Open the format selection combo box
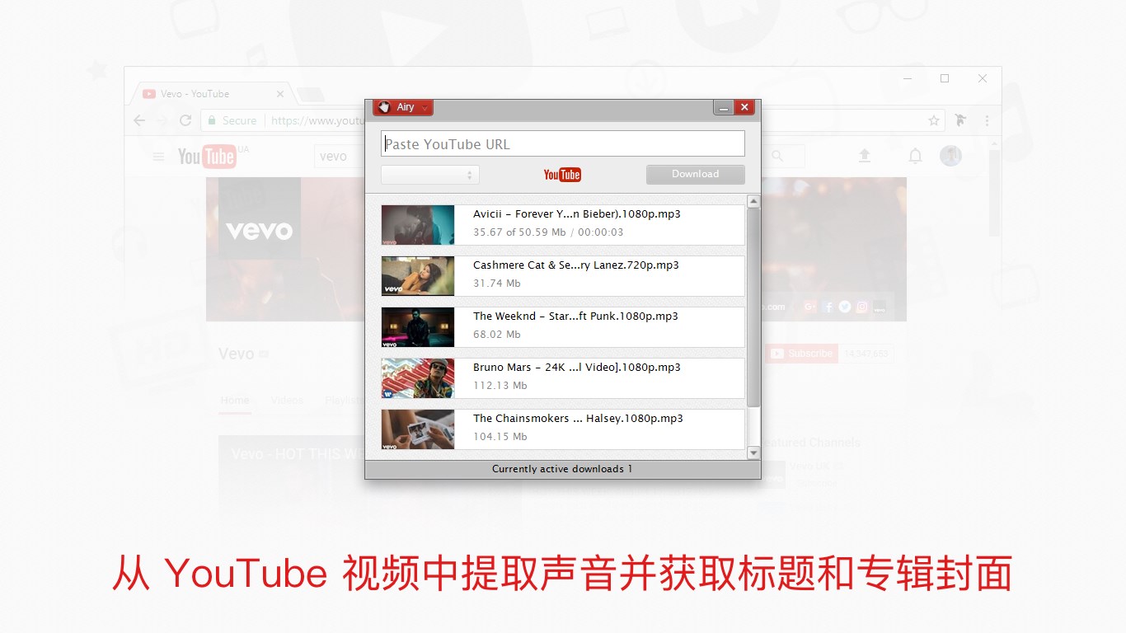1126x633 pixels. click(429, 175)
